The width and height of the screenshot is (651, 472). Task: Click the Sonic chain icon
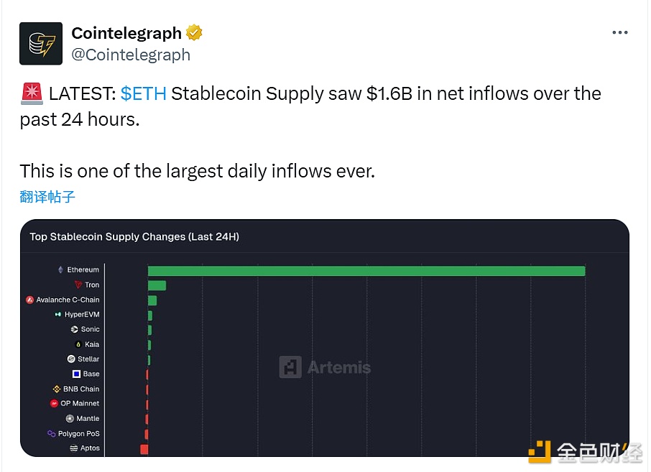pyautogui.click(x=75, y=330)
